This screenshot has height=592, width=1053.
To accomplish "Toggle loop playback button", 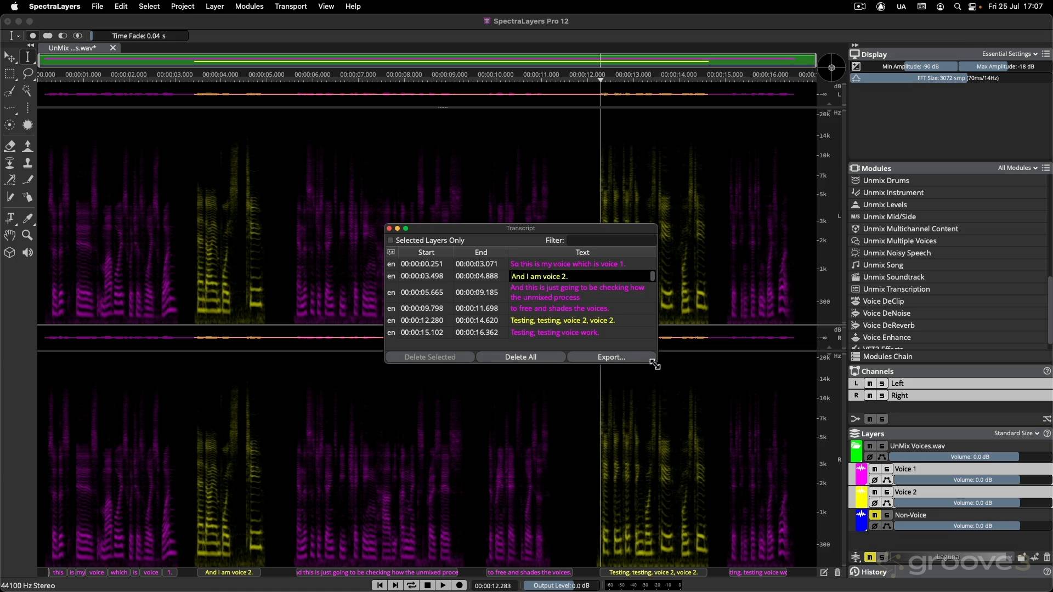I will [411, 585].
